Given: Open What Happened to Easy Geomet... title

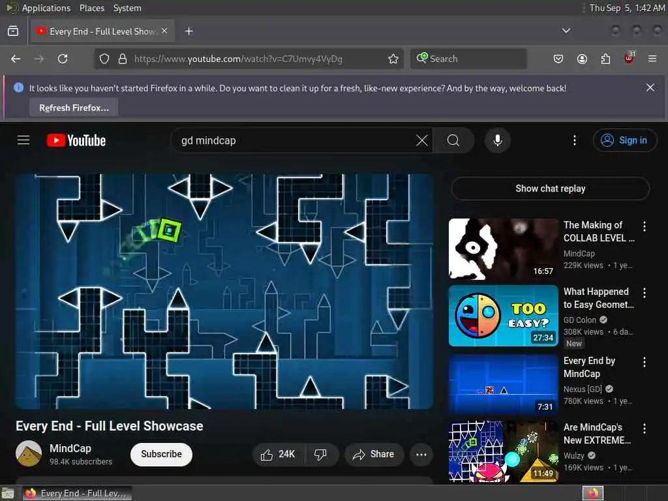Looking at the screenshot, I should [x=599, y=297].
